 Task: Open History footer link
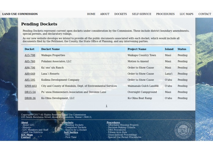[26, 127]
